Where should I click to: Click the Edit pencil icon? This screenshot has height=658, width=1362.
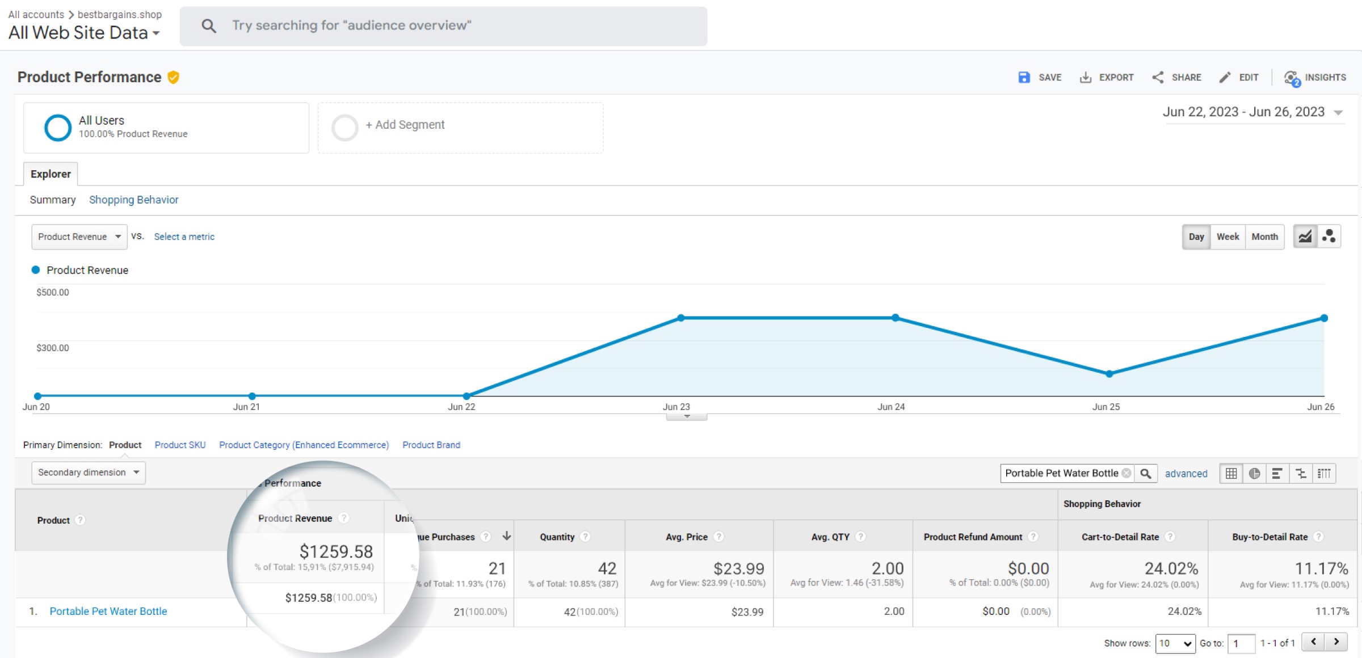point(1225,78)
